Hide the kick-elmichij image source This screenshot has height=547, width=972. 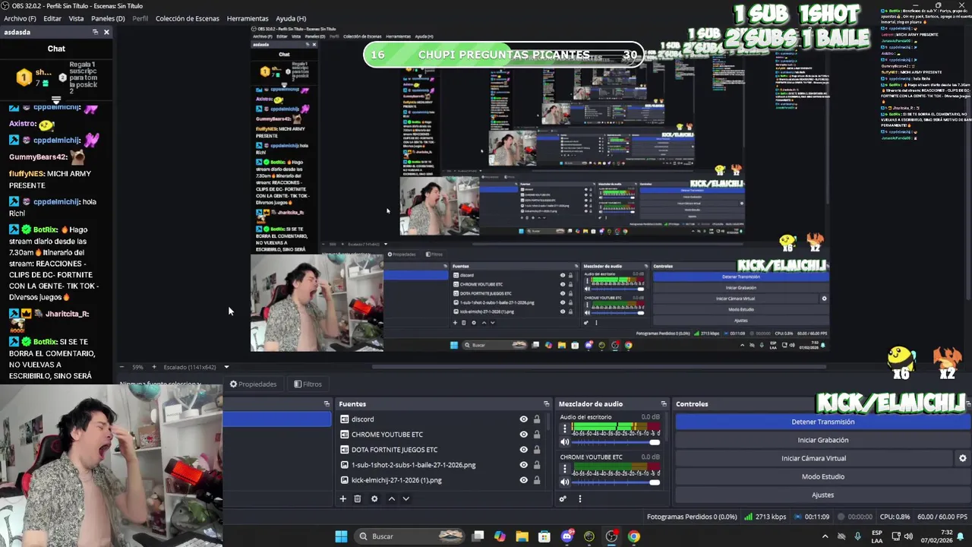(523, 480)
